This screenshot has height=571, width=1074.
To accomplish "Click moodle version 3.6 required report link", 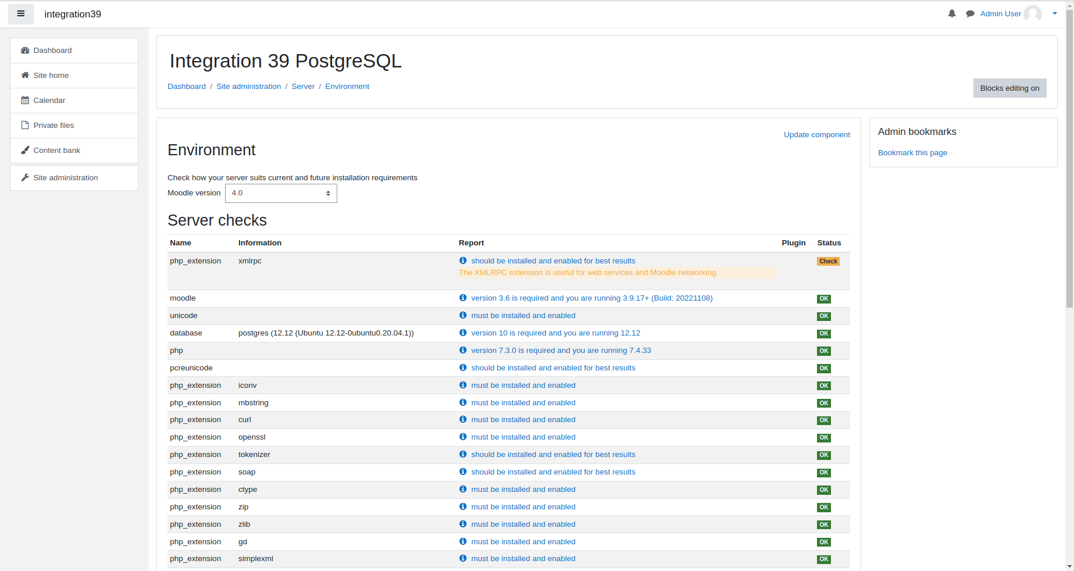I will tap(592, 298).
